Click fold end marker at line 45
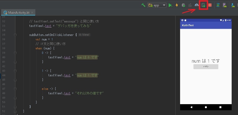238x115 pixels. (x=15, y=80)
